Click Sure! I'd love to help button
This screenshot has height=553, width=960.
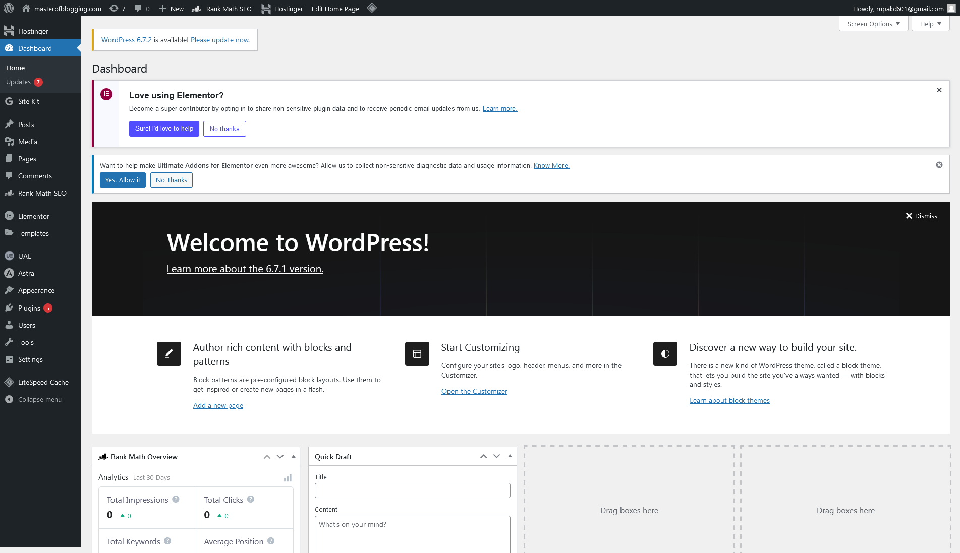(x=164, y=129)
